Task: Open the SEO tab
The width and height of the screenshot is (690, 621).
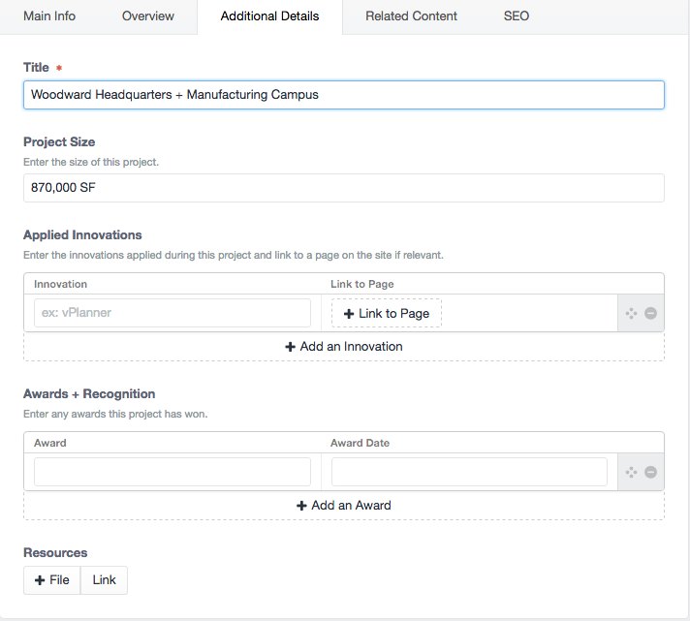Action: (517, 16)
